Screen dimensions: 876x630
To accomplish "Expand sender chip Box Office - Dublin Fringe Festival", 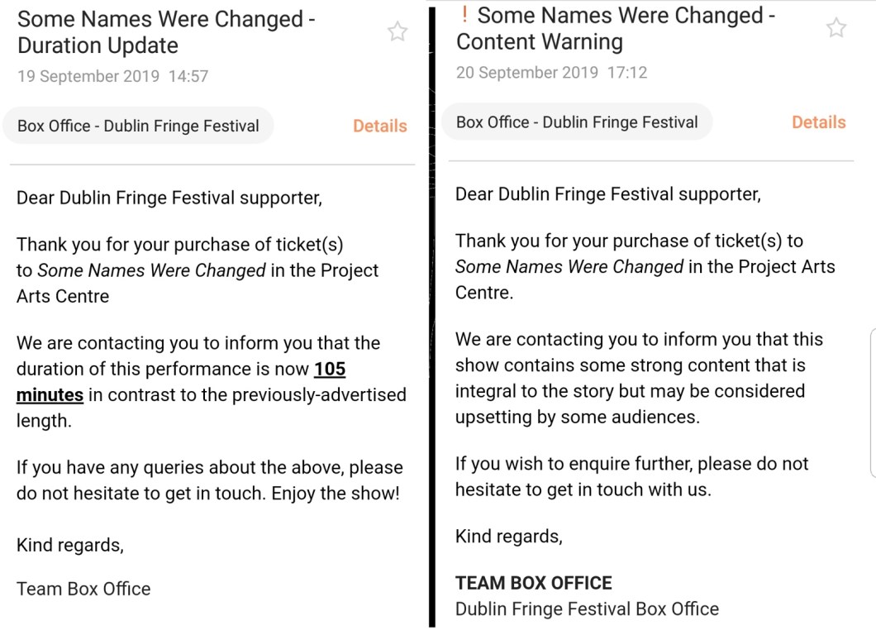I will 137,125.
